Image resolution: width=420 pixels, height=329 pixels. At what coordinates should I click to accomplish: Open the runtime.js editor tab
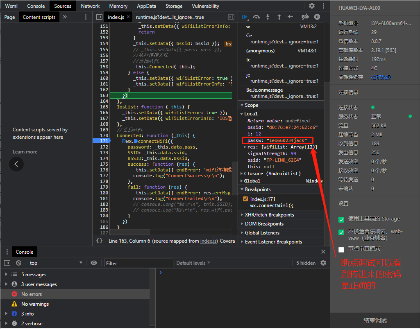point(170,17)
